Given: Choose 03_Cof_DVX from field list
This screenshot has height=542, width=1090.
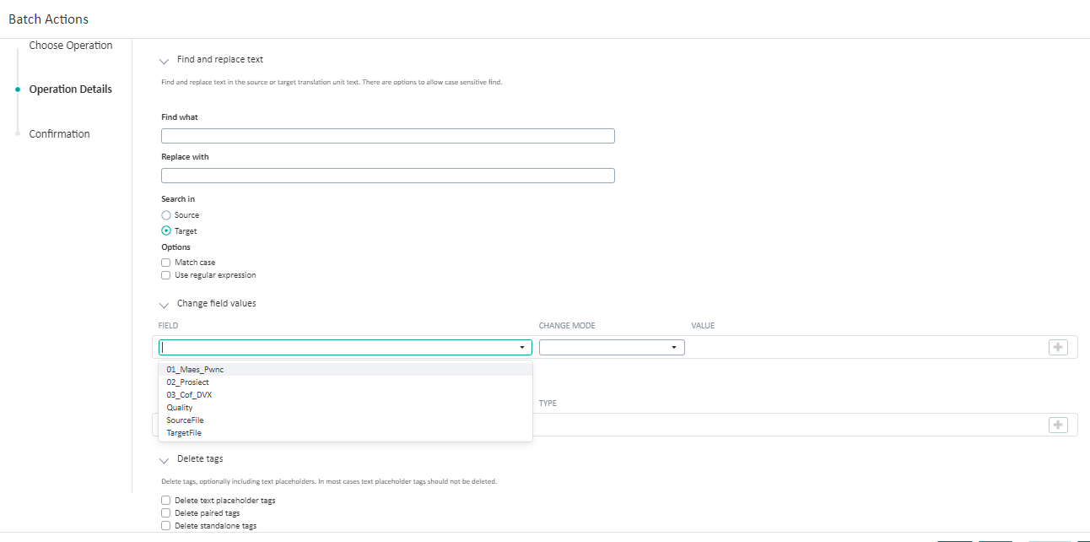Looking at the screenshot, I should [346, 394].
